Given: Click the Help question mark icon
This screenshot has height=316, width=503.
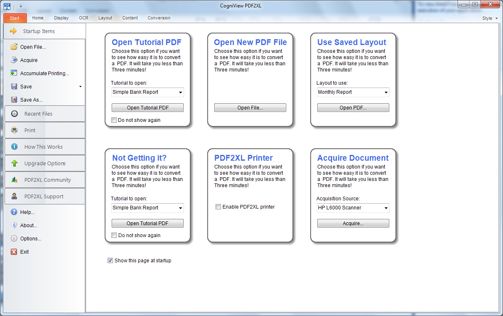Looking at the screenshot, I should [14, 212].
